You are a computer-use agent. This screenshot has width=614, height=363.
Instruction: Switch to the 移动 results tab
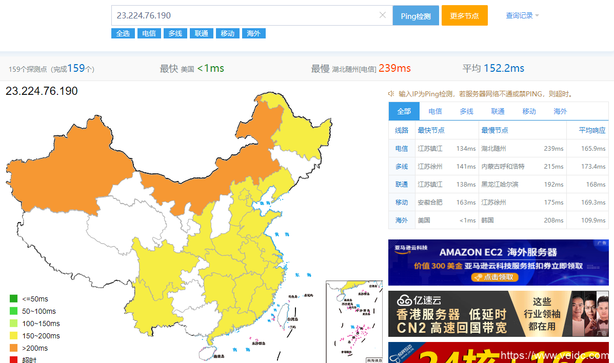pos(528,111)
